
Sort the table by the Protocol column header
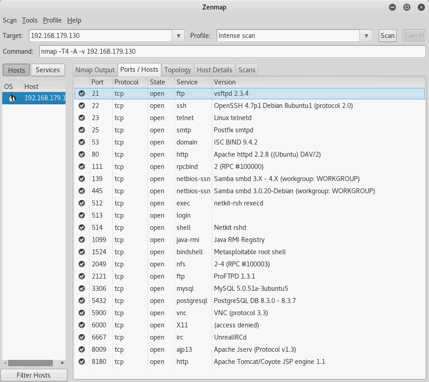tap(130, 82)
